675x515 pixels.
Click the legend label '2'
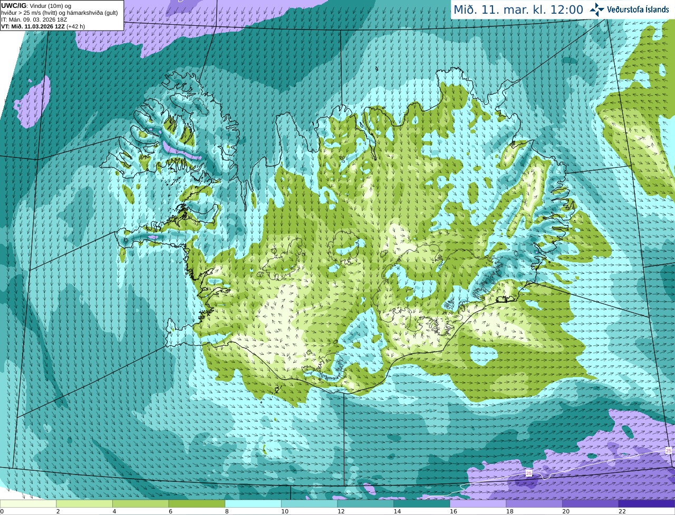click(x=58, y=511)
